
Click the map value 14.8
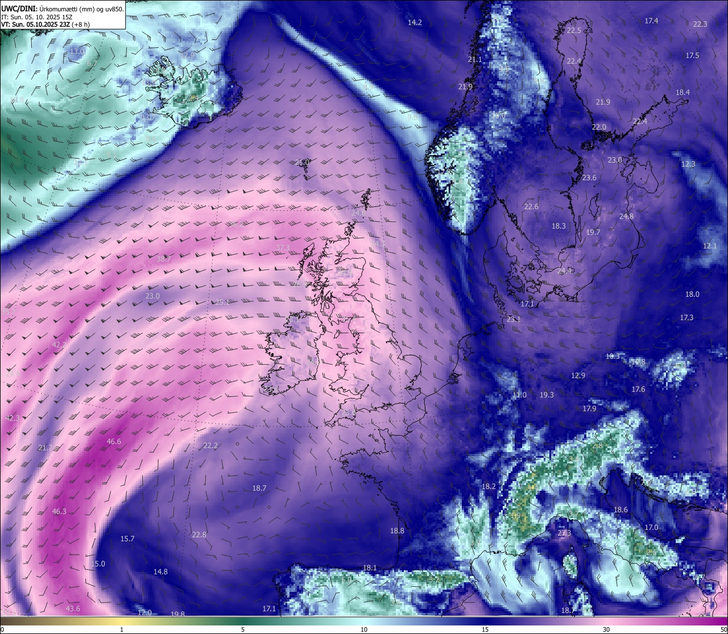160,572
